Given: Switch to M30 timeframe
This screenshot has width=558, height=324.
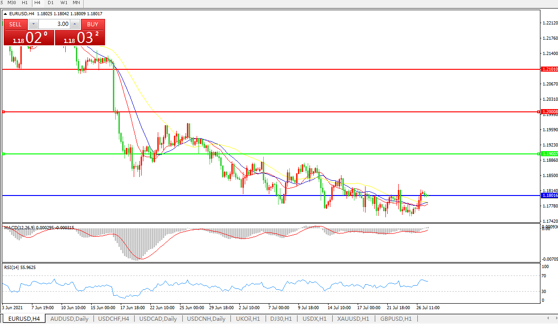Looking at the screenshot, I should point(12,3).
